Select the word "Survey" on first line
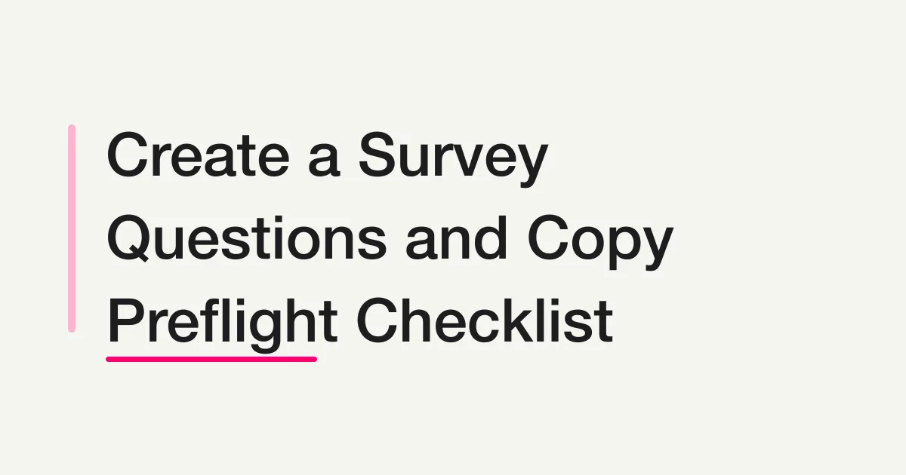Viewport: 906px width, 475px height. point(451,160)
